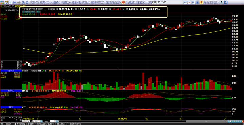Image resolution: width=244 pixels, height=125 pixels.
Task: Click the +0.10 (+0.75%) change value
Action: pos(149,9)
